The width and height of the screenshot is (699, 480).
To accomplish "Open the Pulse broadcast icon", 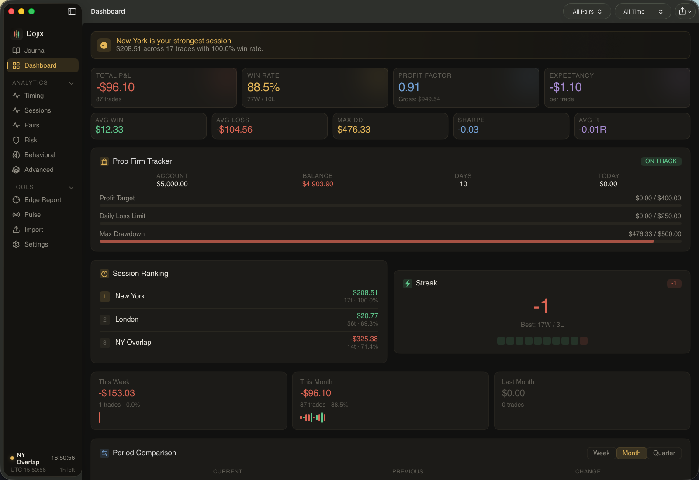I will (16, 215).
